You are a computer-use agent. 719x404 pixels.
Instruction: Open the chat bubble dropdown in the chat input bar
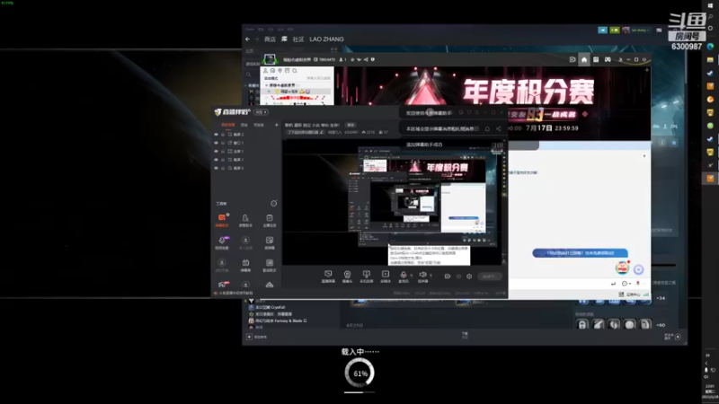click(x=626, y=284)
